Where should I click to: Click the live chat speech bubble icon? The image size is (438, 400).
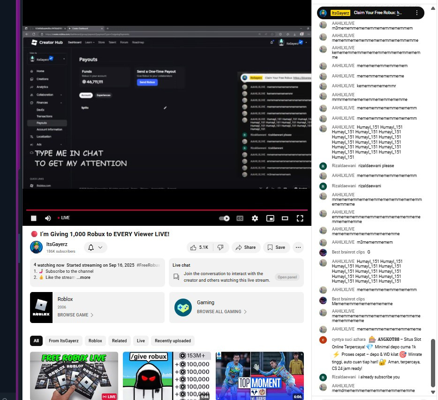point(176,277)
